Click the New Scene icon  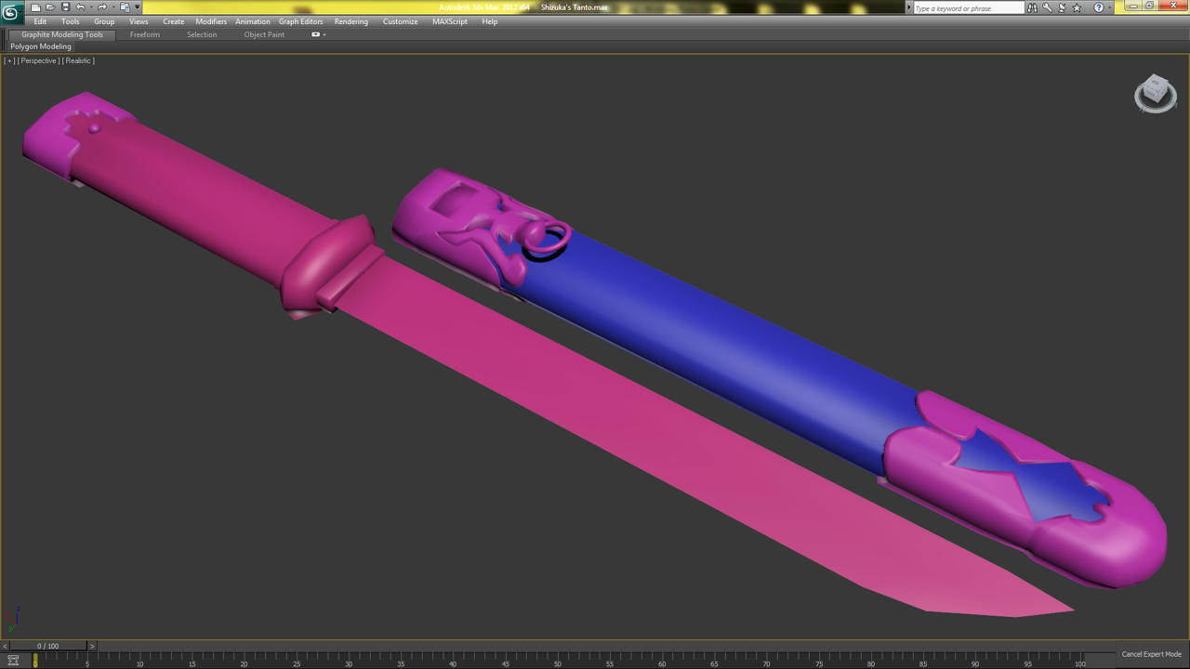point(35,7)
